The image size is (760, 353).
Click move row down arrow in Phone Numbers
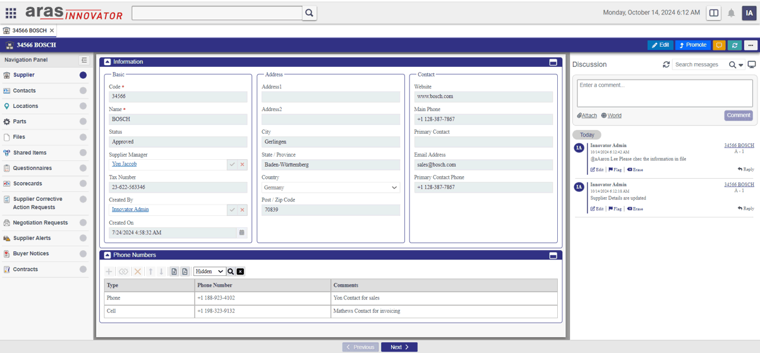[x=161, y=272]
